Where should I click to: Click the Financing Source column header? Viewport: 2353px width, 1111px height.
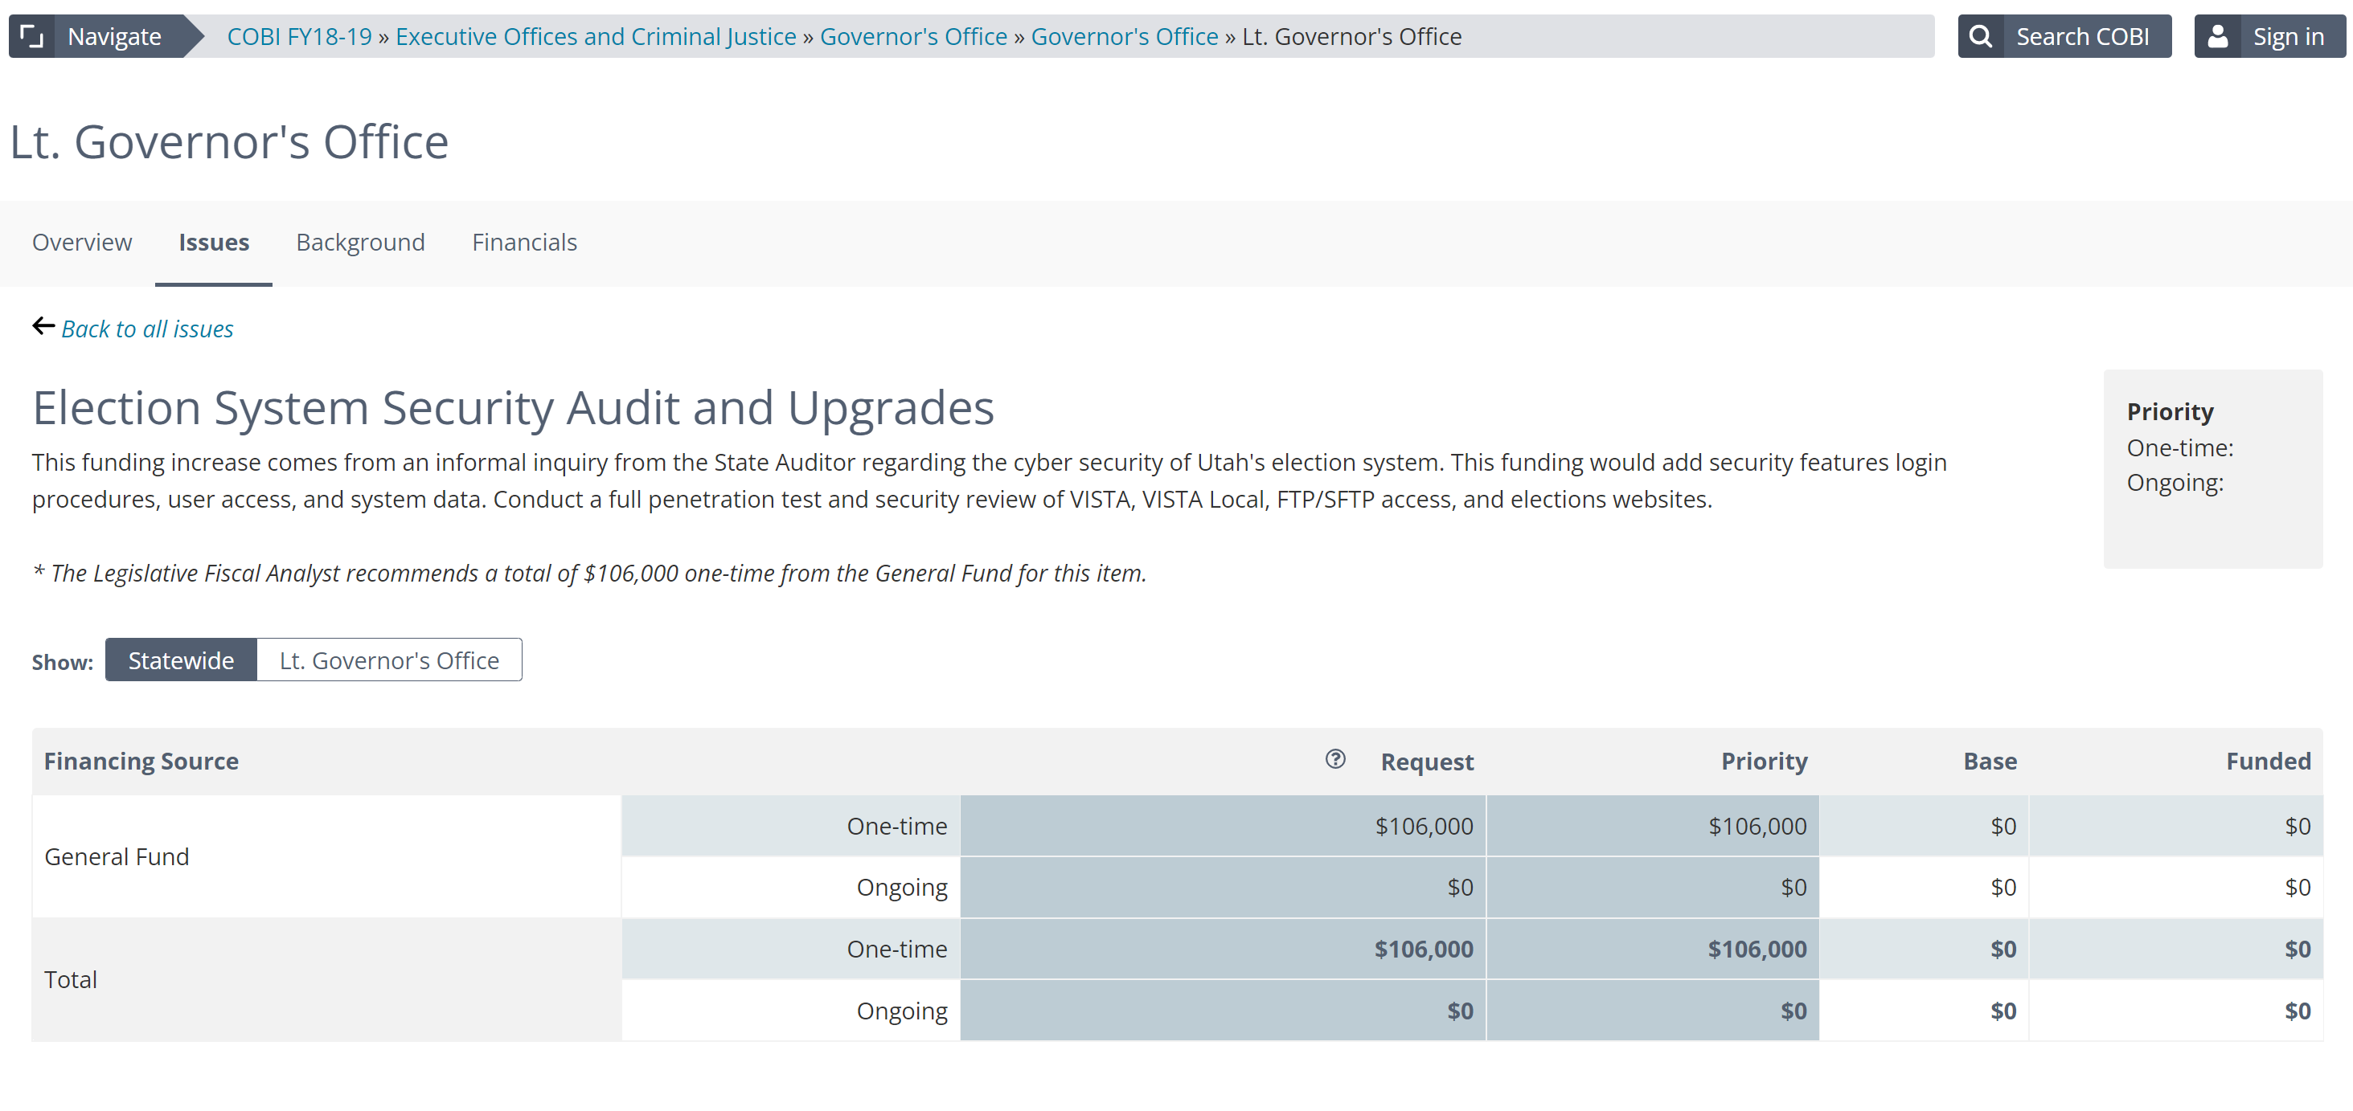coord(141,762)
